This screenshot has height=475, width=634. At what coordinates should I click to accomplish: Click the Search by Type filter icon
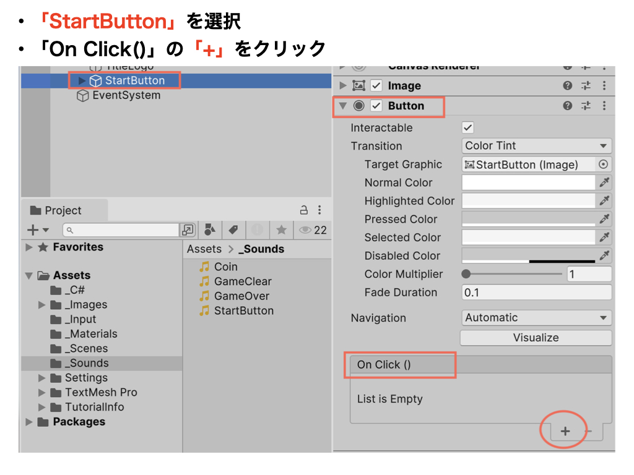(209, 230)
